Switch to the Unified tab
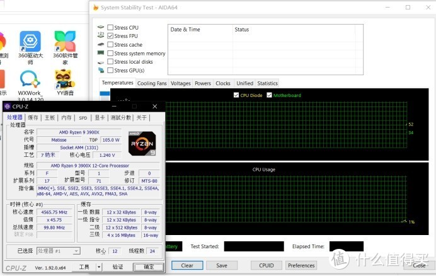The width and height of the screenshot is (436, 276). tap(244, 83)
